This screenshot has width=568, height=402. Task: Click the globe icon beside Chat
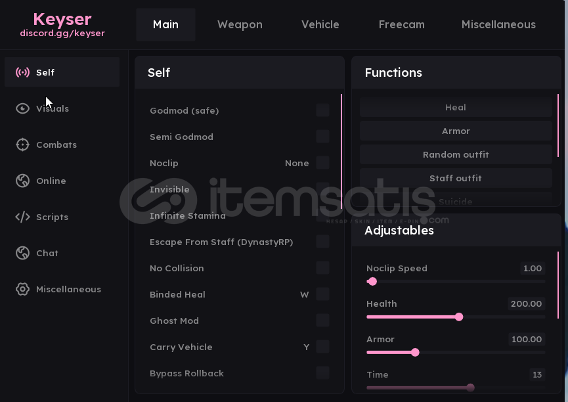pyautogui.click(x=22, y=253)
